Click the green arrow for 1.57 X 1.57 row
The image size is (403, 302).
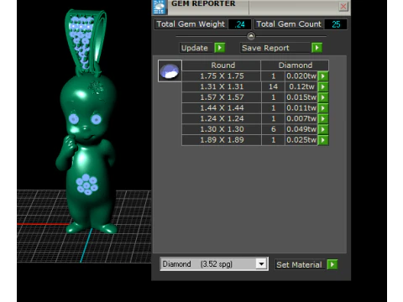click(323, 97)
